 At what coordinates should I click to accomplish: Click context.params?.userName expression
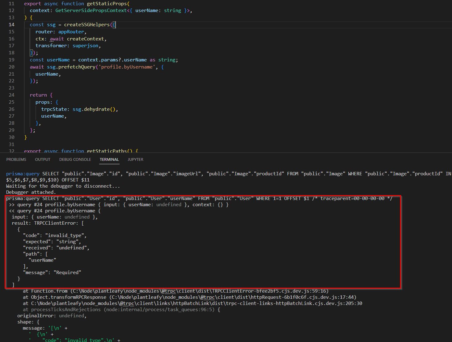click(112, 60)
